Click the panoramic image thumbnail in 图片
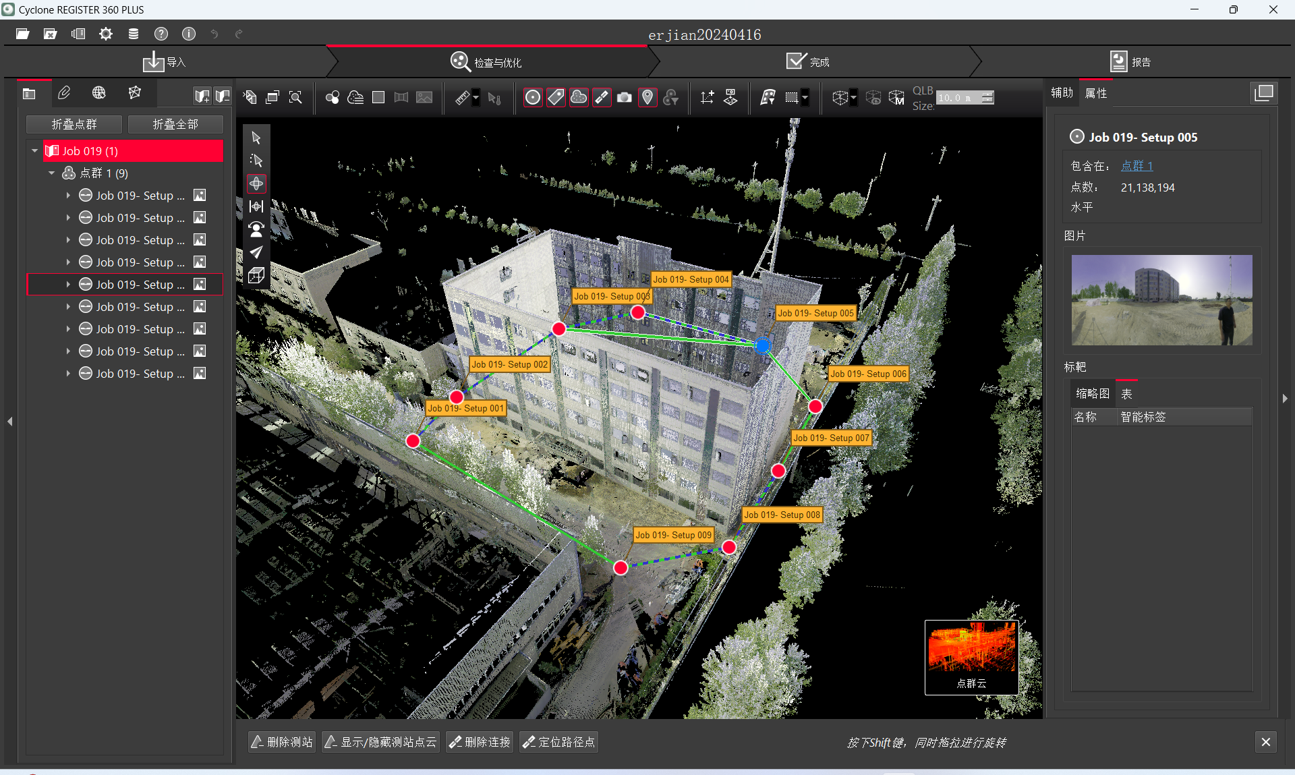 tap(1161, 300)
